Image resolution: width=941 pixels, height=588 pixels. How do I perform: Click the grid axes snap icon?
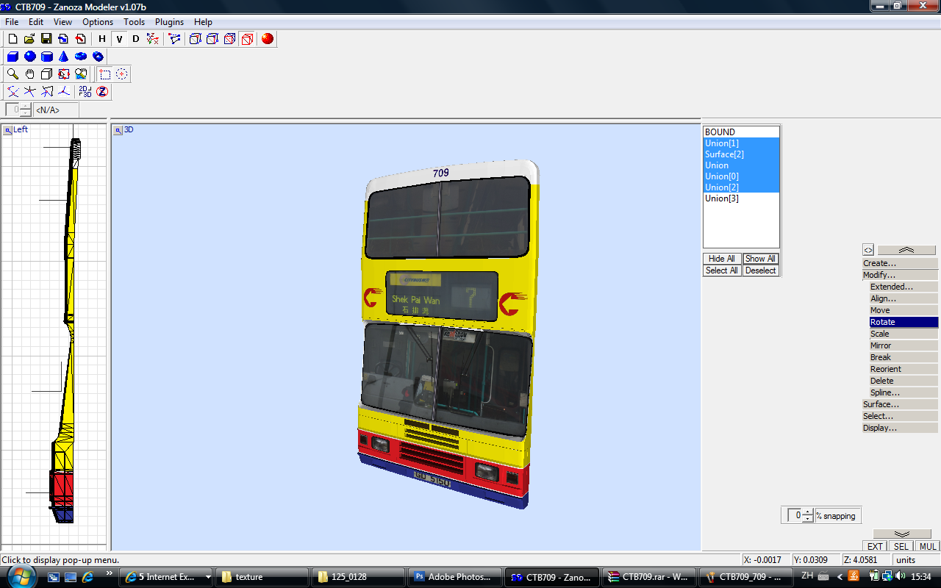pos(64,92)
